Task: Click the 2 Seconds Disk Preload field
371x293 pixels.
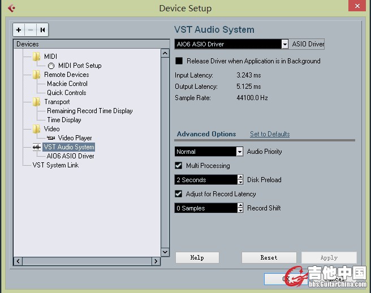Action: click(206, 180)
